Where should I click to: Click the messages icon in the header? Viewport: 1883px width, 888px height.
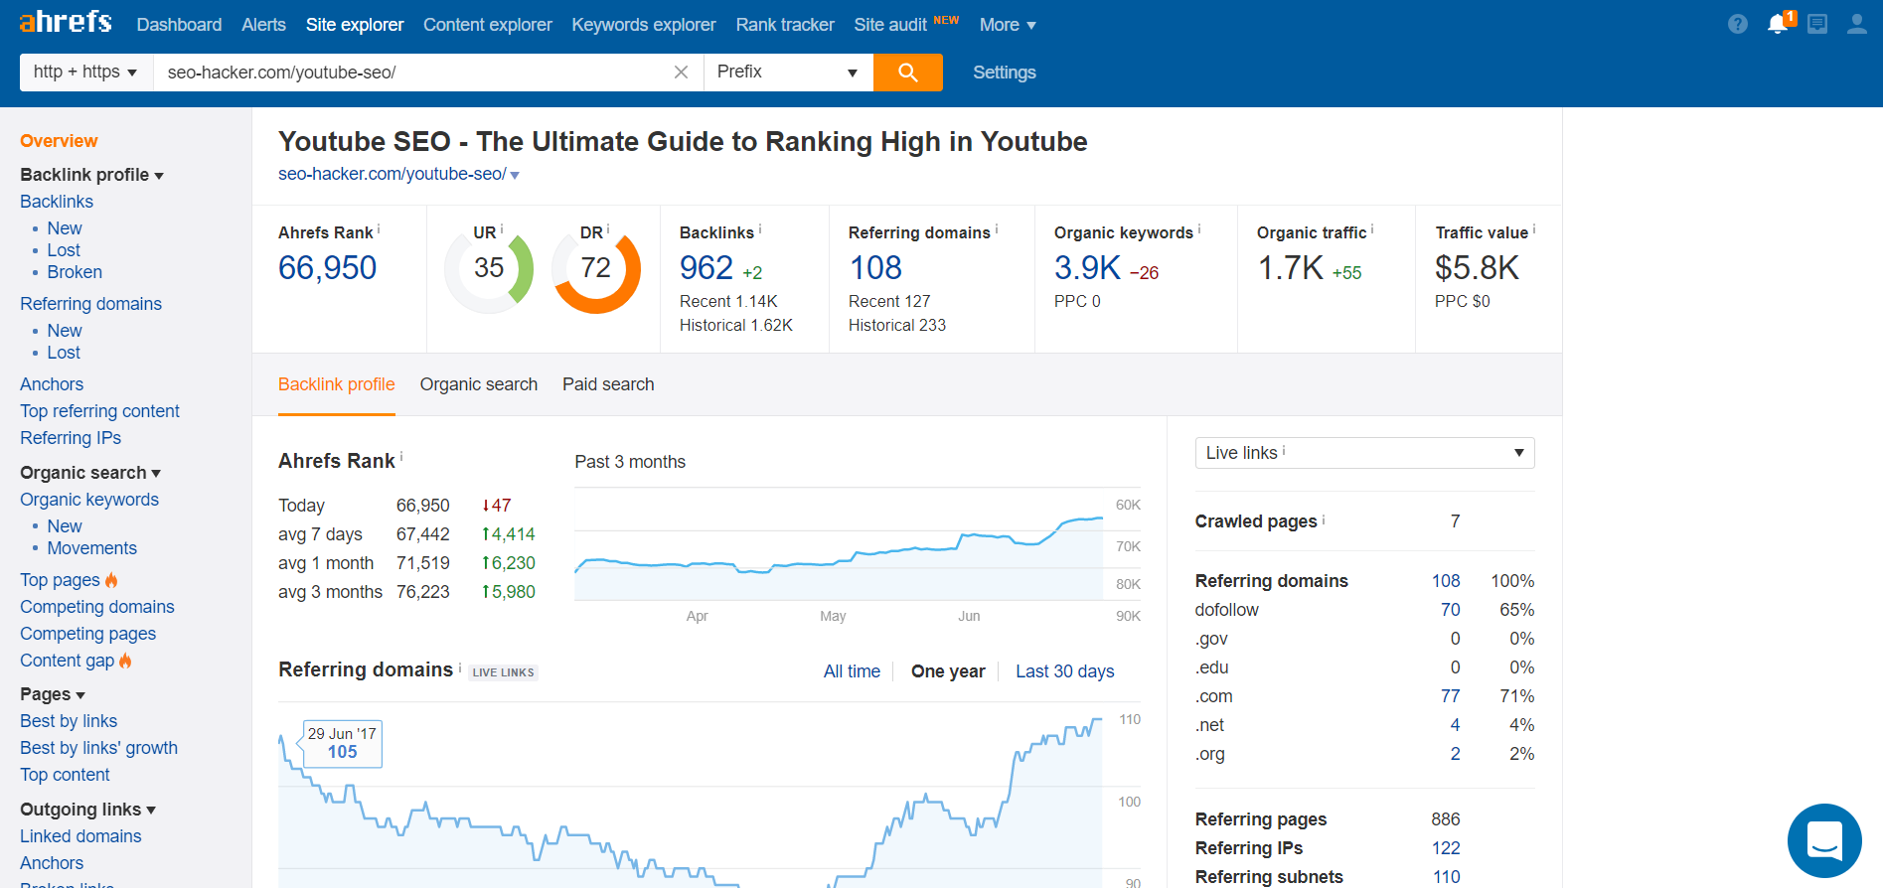[x=1816, y=24]
